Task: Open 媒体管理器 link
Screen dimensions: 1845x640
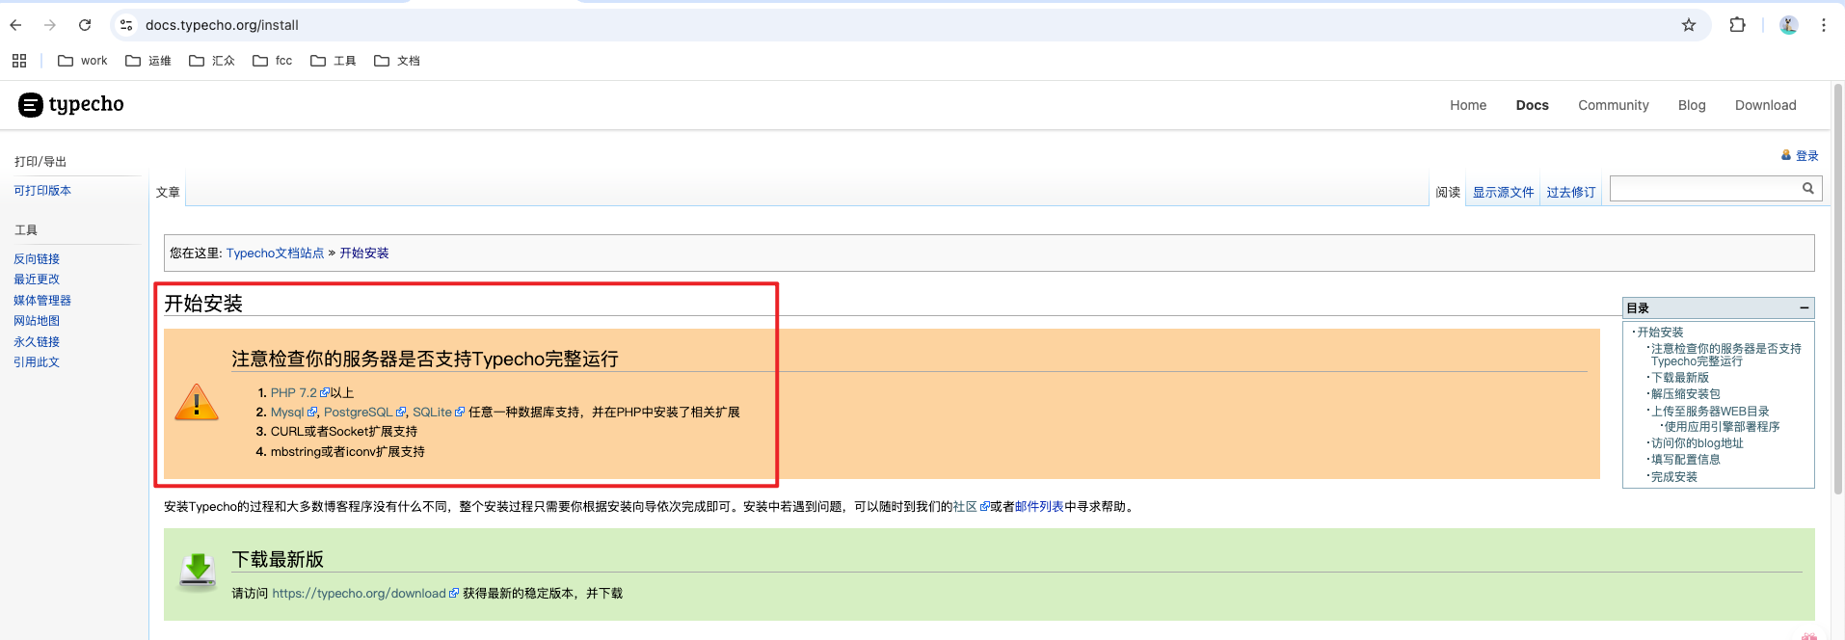Action: click(x=42, y=301)
